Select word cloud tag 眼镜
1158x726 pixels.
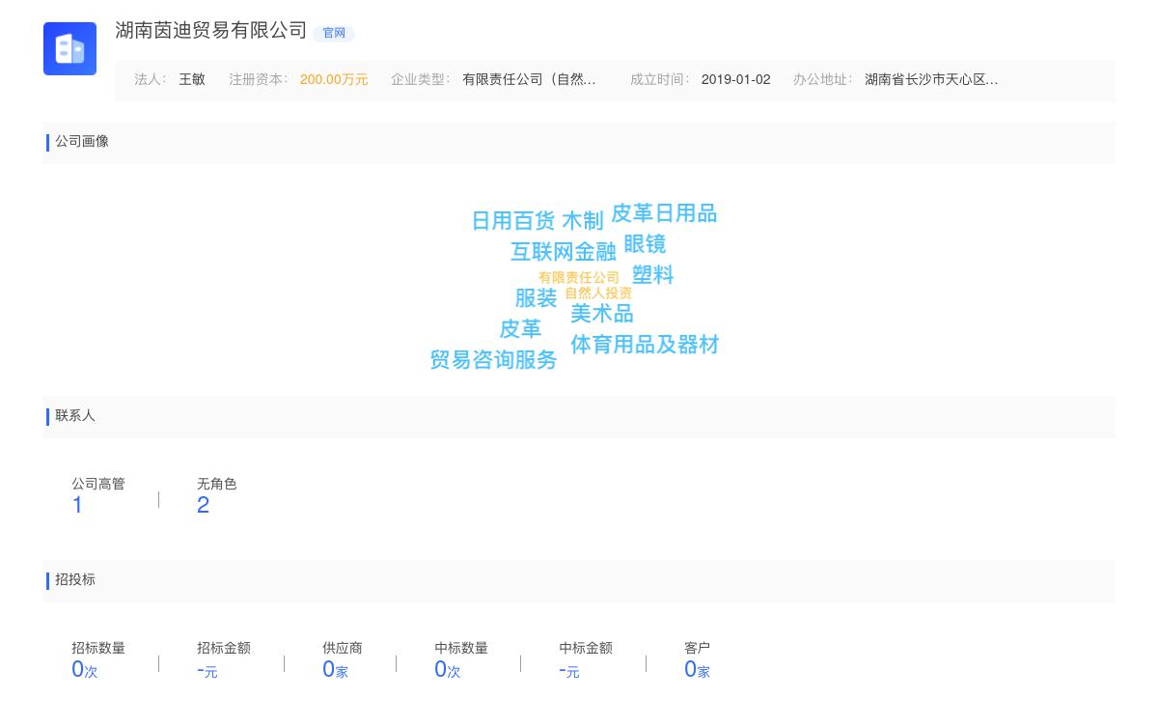pyautogui.click(x=645, y=244)
